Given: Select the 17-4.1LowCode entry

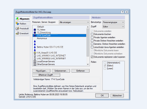Looking at the screenshot, I should (x=59, y=36).
